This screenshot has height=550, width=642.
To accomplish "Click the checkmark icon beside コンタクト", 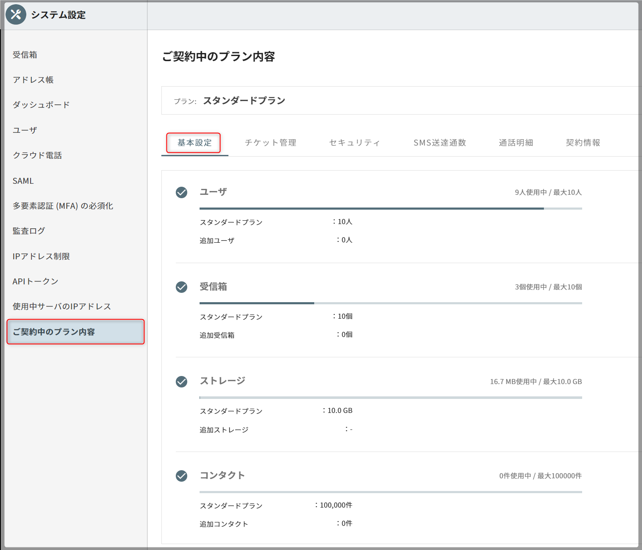I will pos(181,476).
